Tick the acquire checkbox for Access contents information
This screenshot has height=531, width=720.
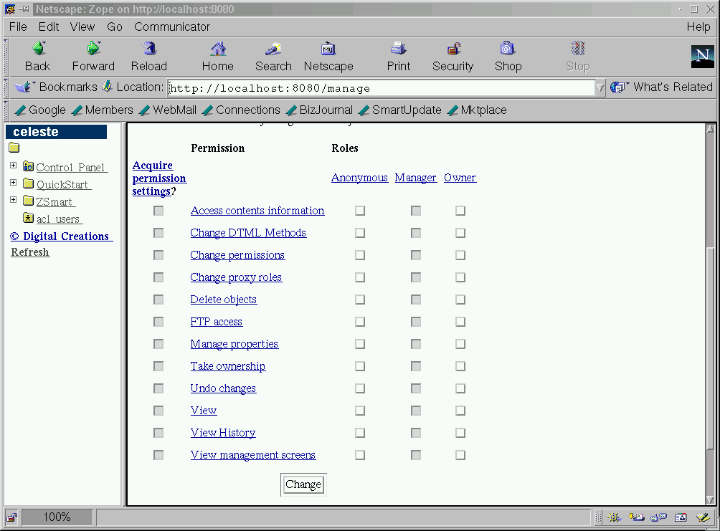click(x=158, y=211)
